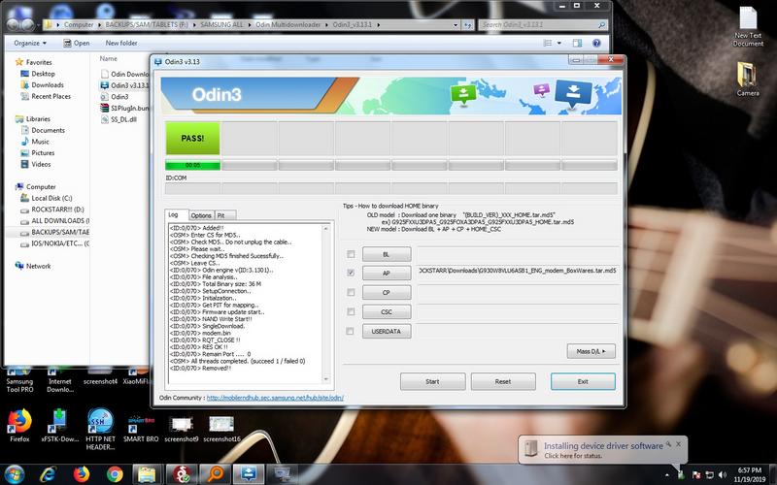Switch to the device driver installation taskbar item

[283, 474]
